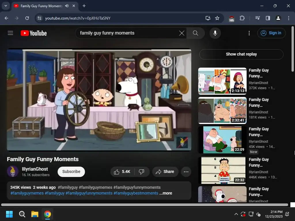Open the extension with 105 badge
The image size is (295, 221).
coord(231,18)
